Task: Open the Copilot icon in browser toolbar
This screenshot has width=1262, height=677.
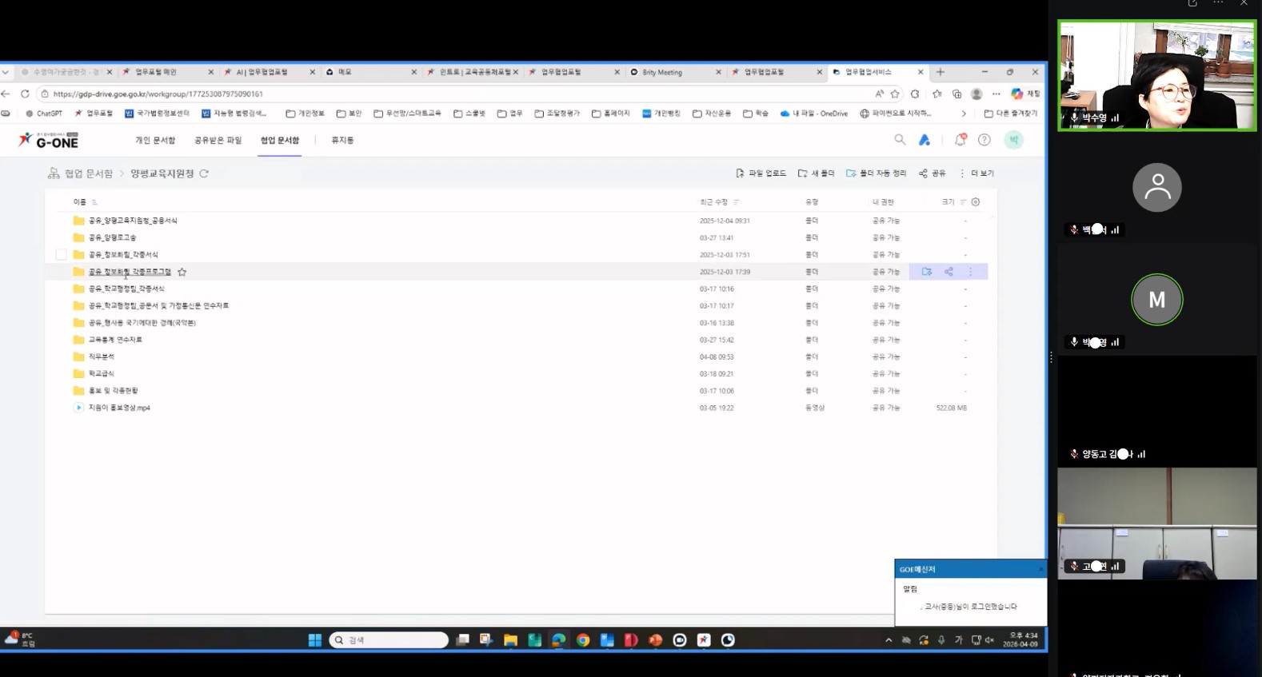Action: [x=1017, y=94]
